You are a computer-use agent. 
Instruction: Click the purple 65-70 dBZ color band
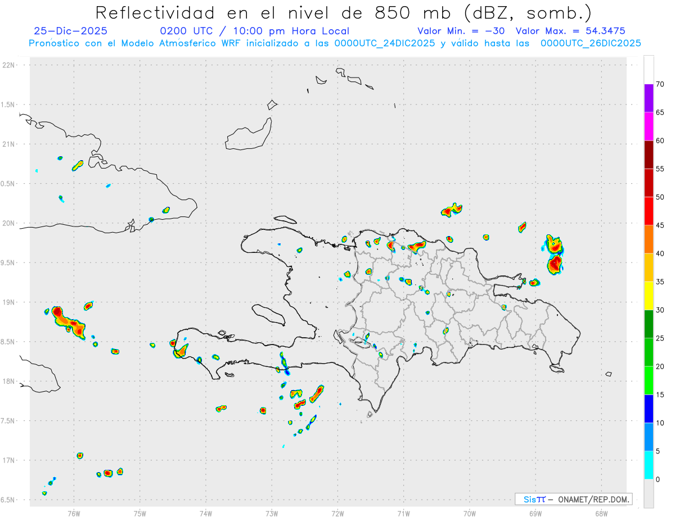[x=649, y=98]
